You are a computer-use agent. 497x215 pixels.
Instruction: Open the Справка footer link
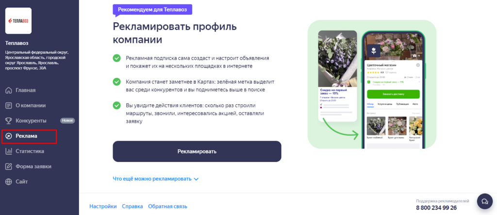coord(133,206)
